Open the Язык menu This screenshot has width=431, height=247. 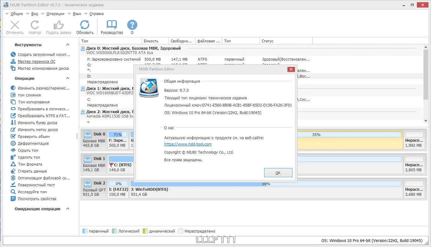[x=77, y=14]
